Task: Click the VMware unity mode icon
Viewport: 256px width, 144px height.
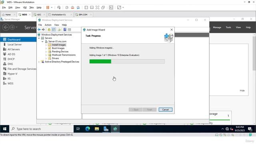Action: click(103, 8)
